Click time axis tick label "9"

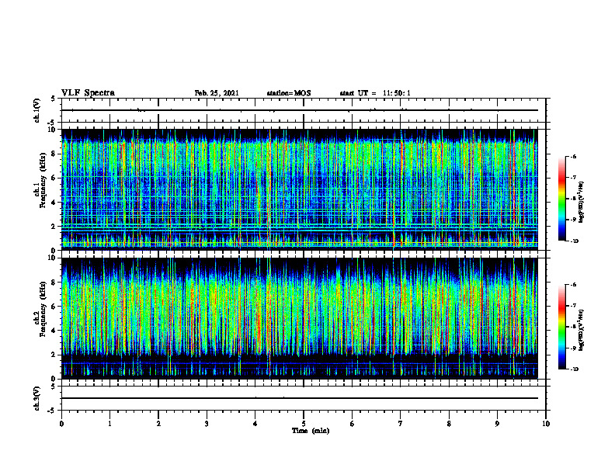497,424
